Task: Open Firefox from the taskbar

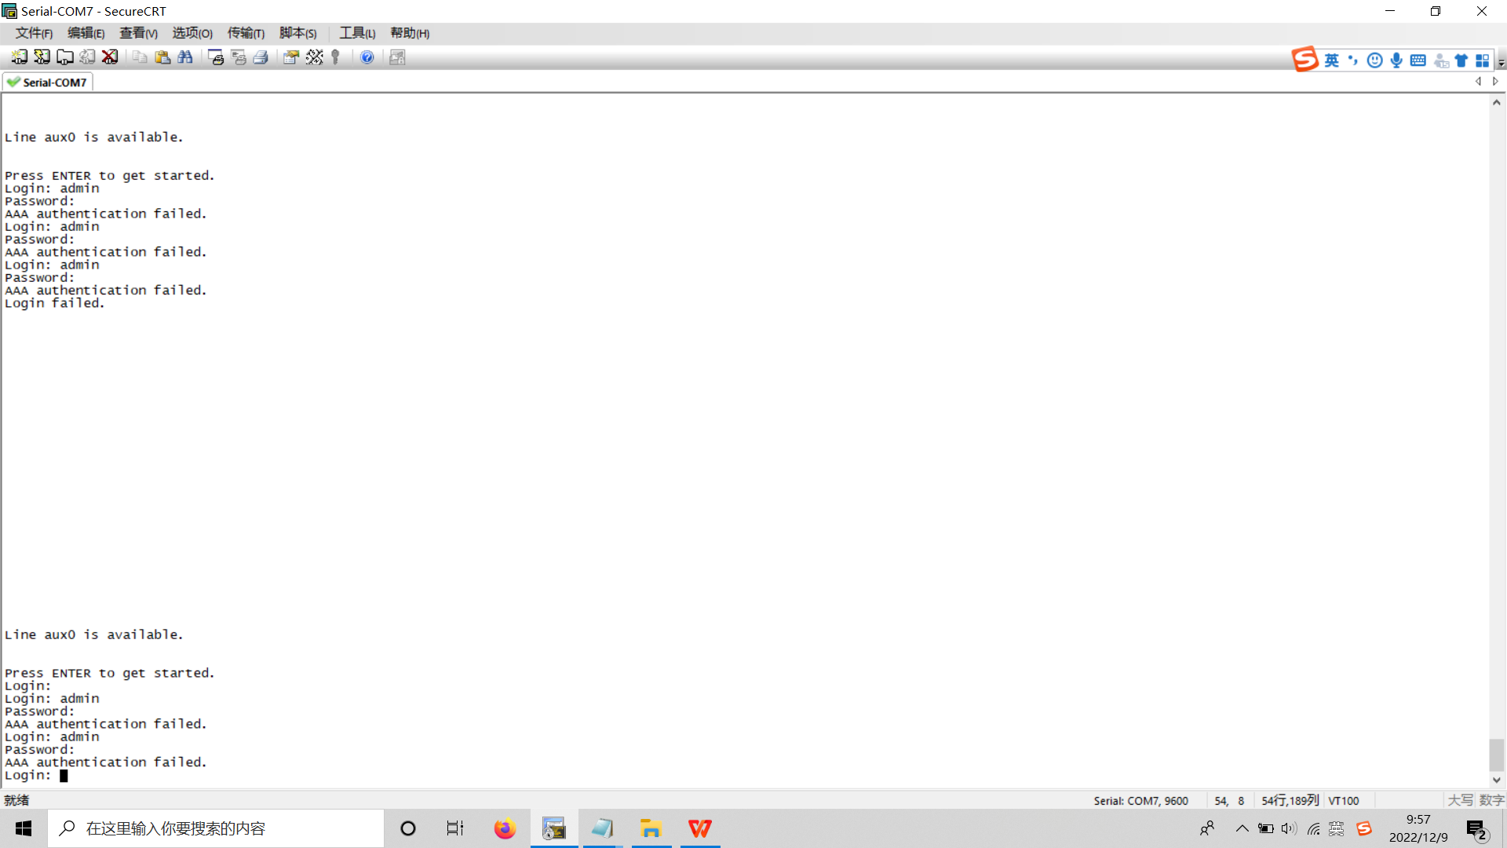Action: (505, 828)
